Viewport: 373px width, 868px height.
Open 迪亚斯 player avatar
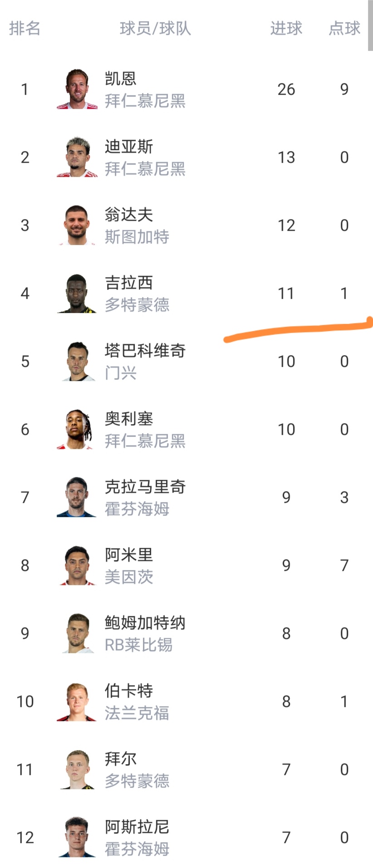[77, 157]
